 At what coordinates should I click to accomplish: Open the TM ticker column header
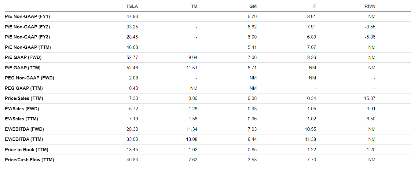tap(194, 6)
